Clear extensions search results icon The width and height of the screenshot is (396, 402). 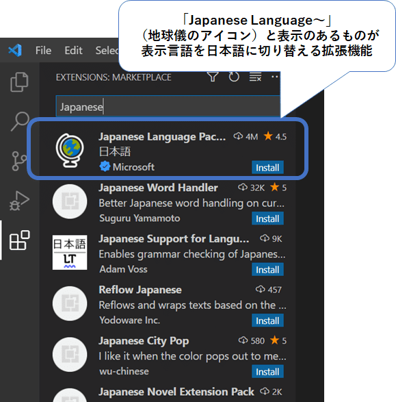coord(255,77)
